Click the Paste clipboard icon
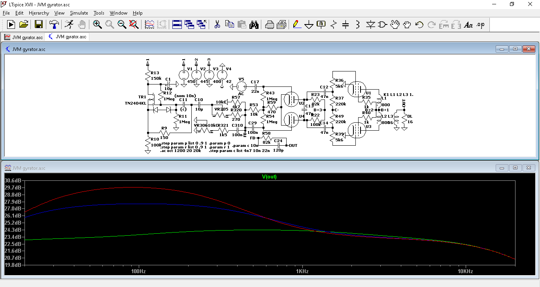The height and width of the screenshot is (287, 540). click(x=242, y=24)
